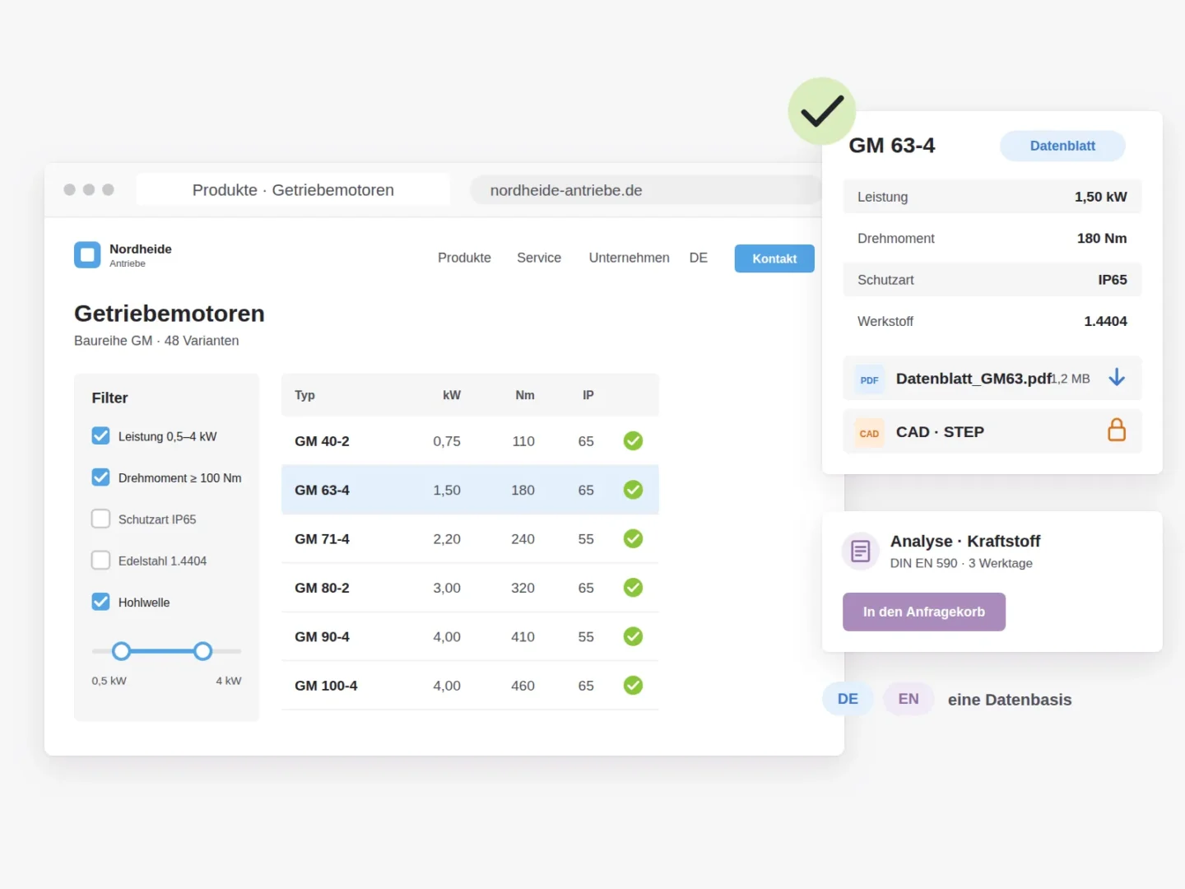The image size is (1185, 889).
Task: Select the DE language pill
Action: (848, 699)
